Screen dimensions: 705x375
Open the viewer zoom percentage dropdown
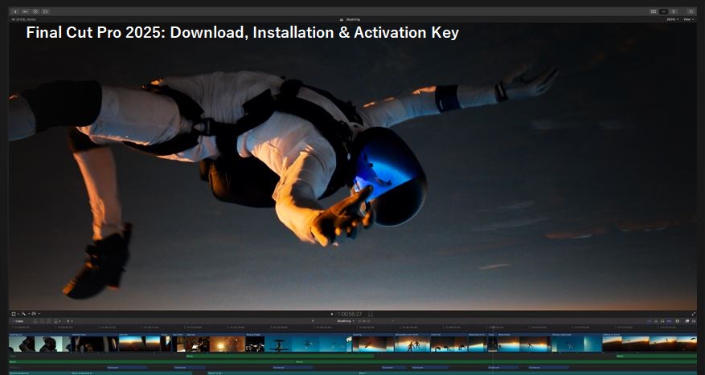click(673, 19)
